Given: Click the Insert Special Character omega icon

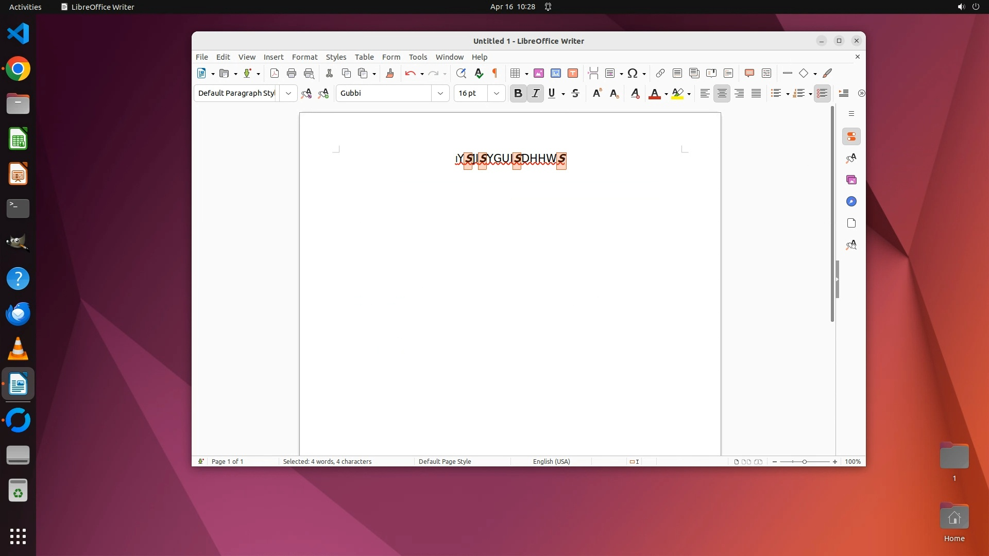Looking at the screenshot, I should pos(633,73).
